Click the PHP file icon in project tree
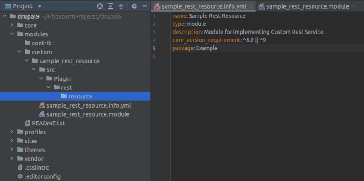This screenshot has width=364, height=181. coord(42,114)
